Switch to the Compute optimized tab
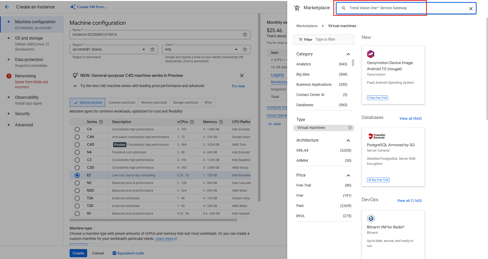This screenshot has height=259, width=488. pos(122,103)
